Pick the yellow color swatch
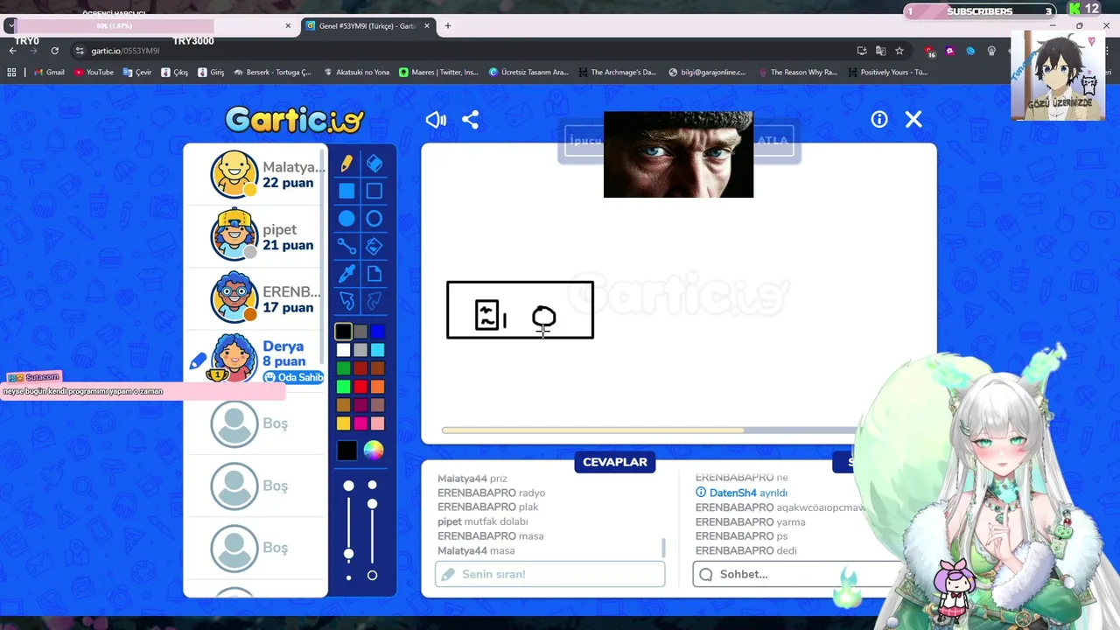Viewport: 1120px width, 630px height. pyautogui.click(x=343, y=423)
